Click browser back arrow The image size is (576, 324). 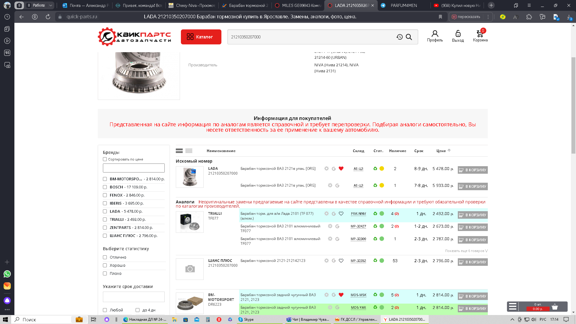pyautogui.click(x=22, y=17)
